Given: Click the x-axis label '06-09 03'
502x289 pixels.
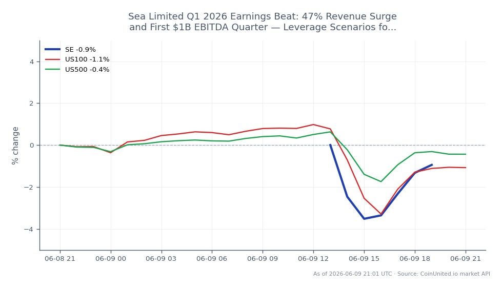Looking at the screenshot, I should click(x=161, y=259).
